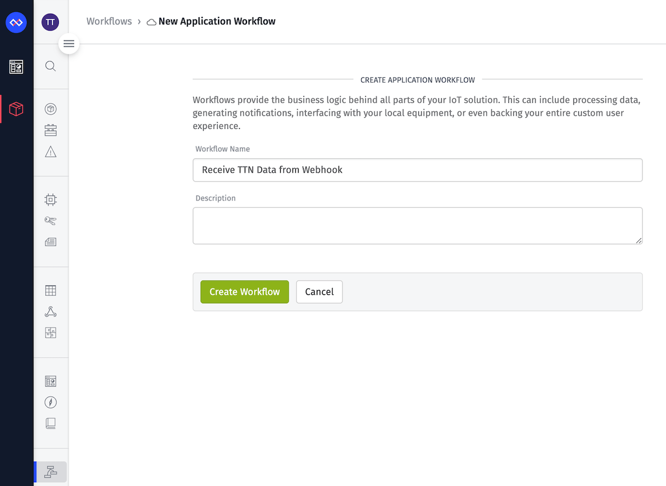Screen dimensions: 666x486
Task: Click the Create Workflow button
Action: (x=245, y=292)
